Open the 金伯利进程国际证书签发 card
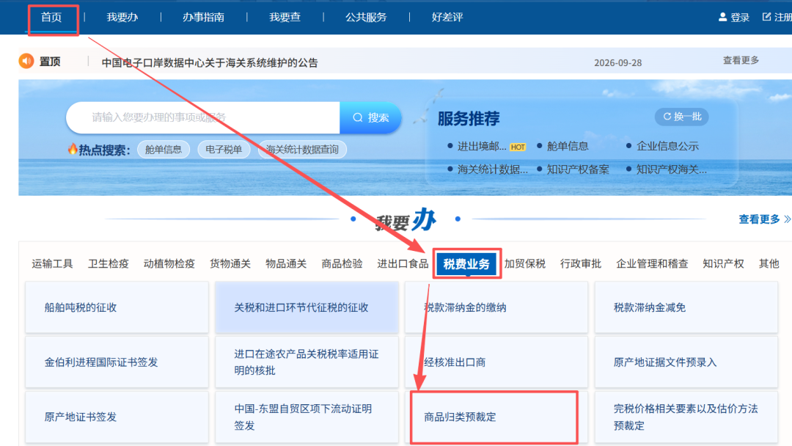 117,362
